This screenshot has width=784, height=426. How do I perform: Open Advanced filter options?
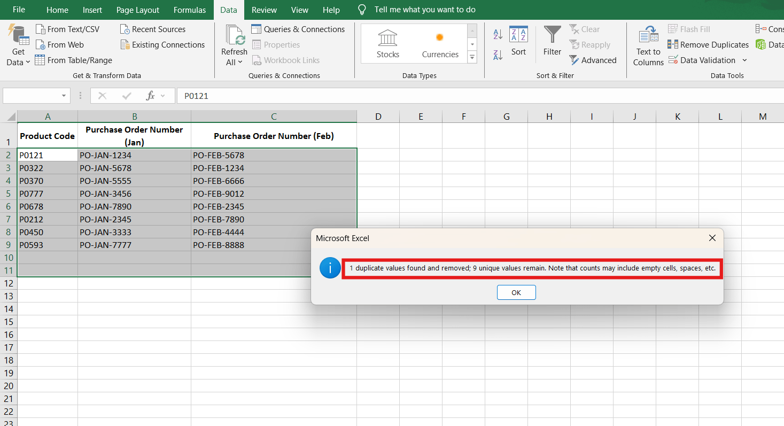pos(593,60)
